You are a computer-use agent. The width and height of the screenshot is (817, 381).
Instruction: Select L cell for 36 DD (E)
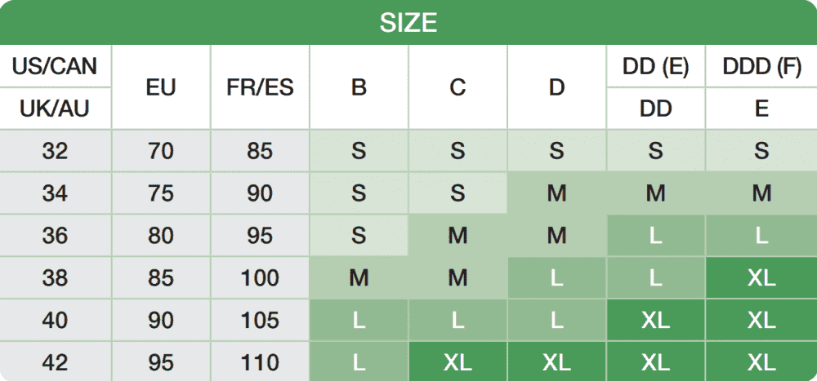[x=655, y=235]
